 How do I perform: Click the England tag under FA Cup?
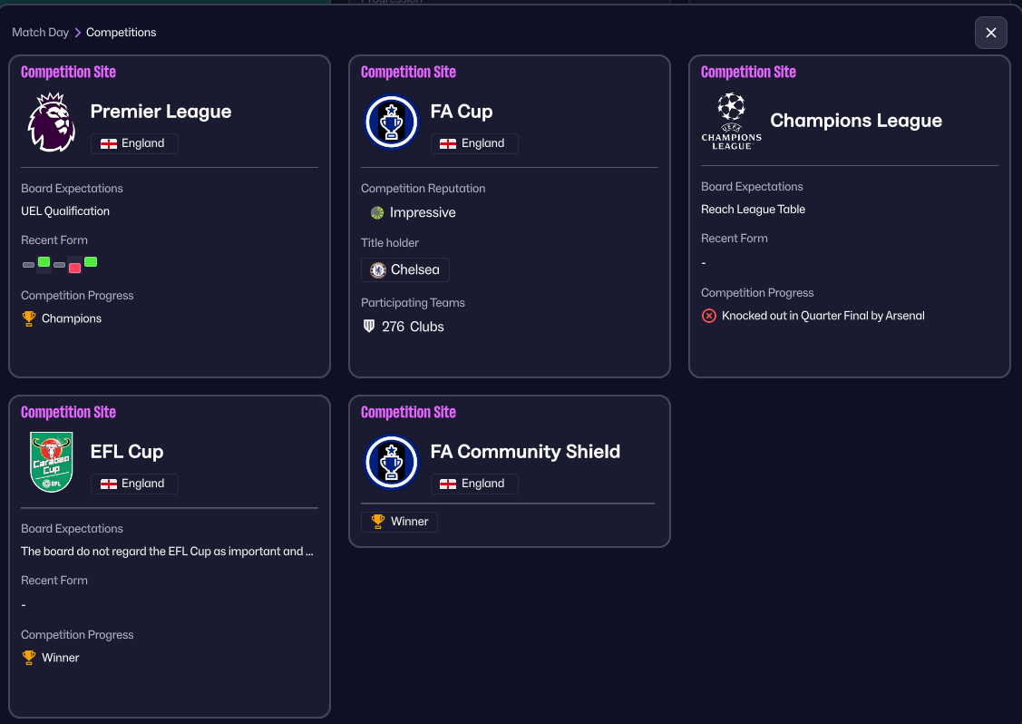point(473,143)
